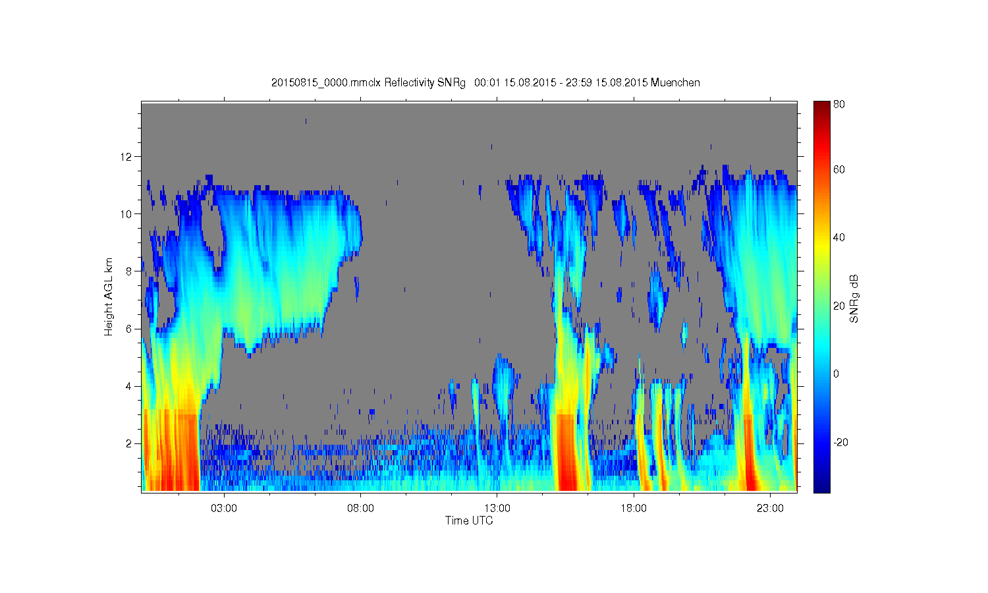The height and width of the screenshot is (593, 988).
Task: Click the height tick label 6
Action: click(x=130, y=329)
